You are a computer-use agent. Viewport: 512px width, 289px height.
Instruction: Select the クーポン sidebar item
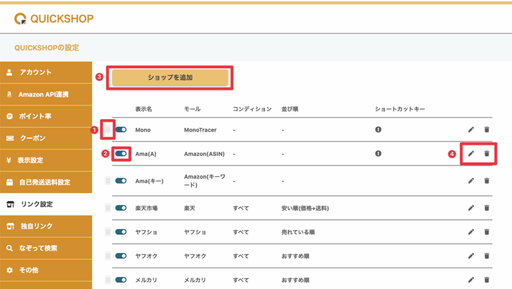coord(46,138)
